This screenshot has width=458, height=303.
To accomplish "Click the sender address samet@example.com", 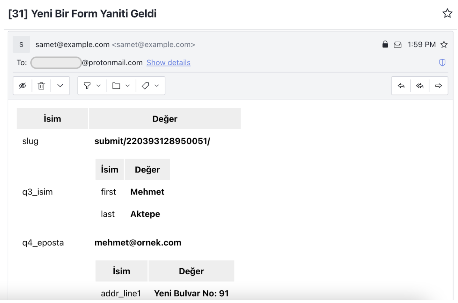I will 72,45.
